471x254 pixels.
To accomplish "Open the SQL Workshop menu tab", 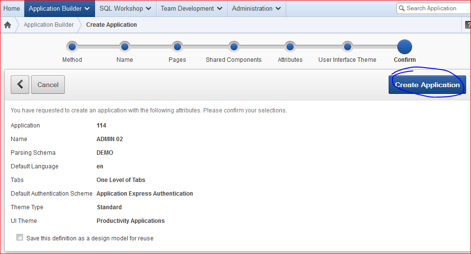I will pos(126,8).
